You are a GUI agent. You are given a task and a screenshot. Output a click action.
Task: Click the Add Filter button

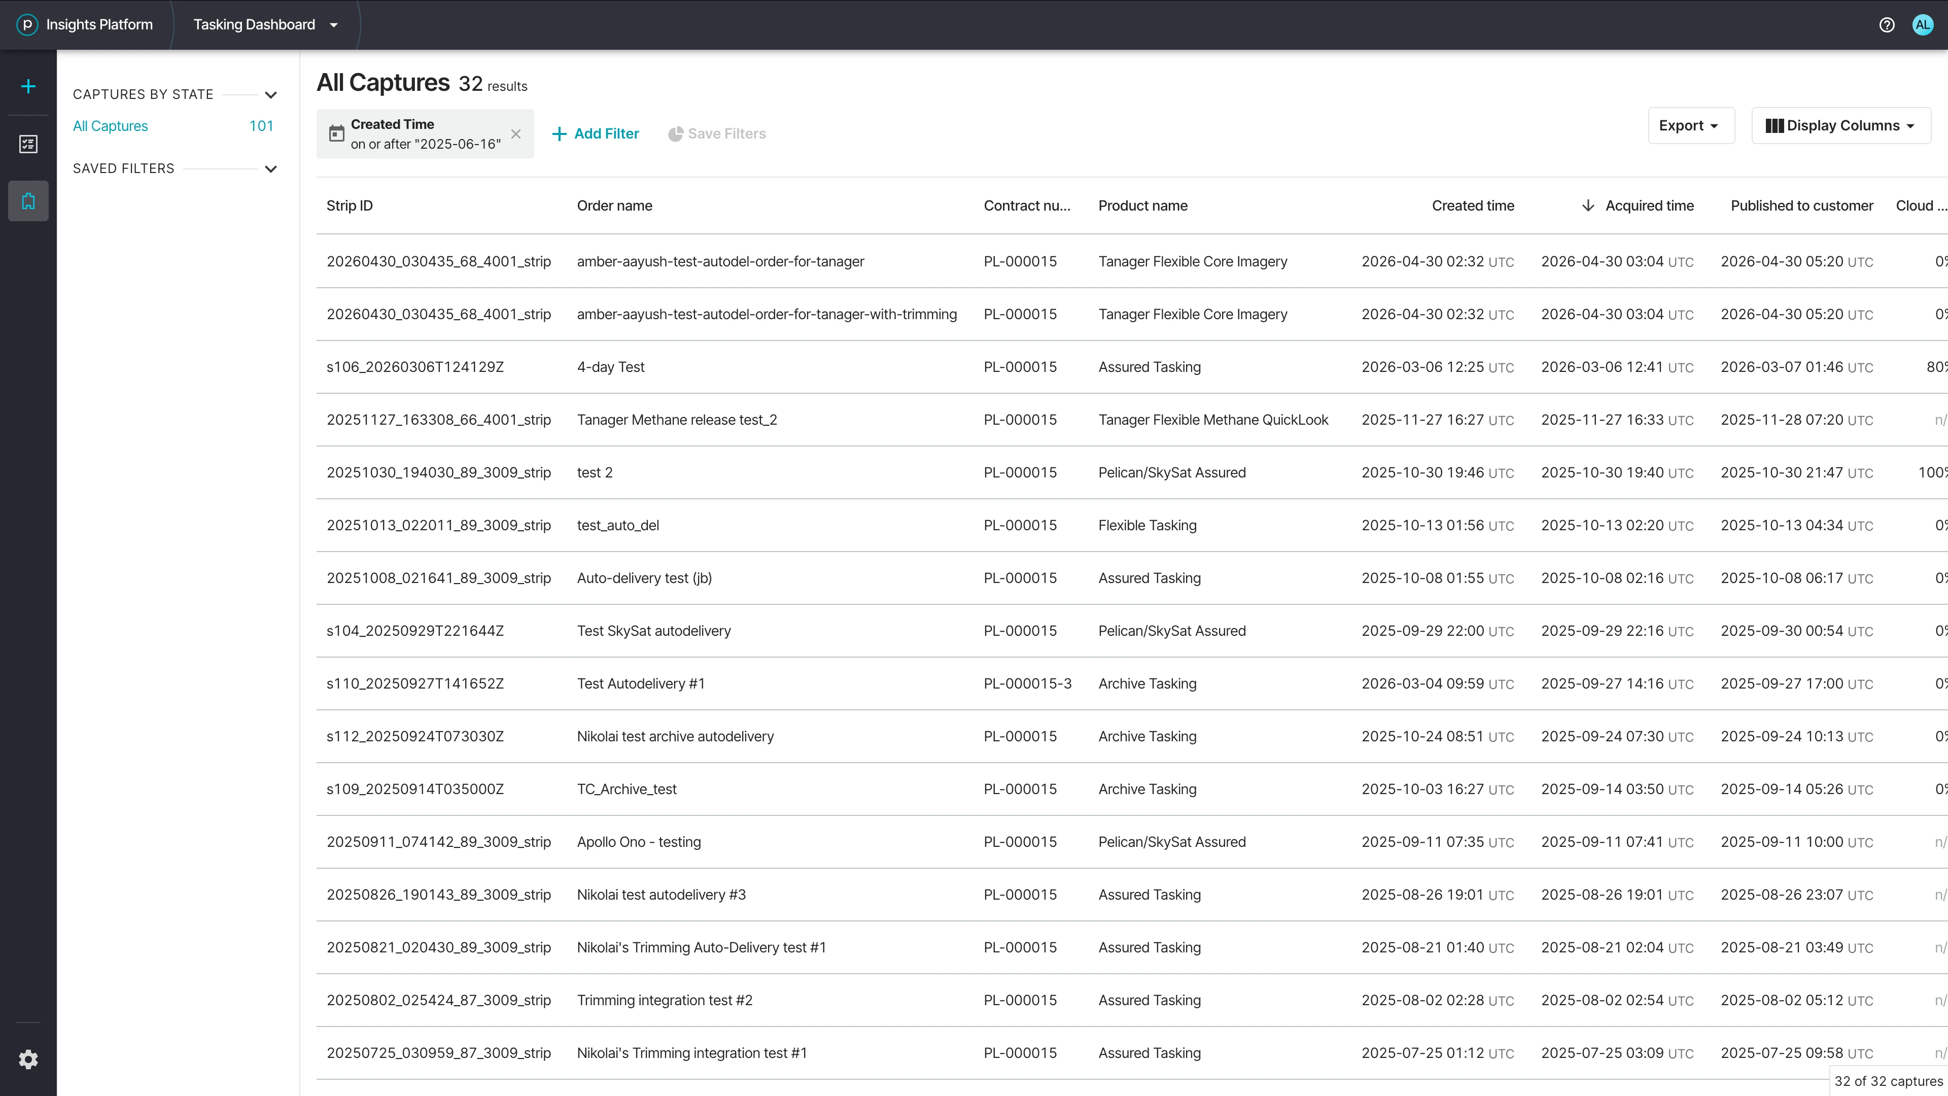(x=596, y=134)
